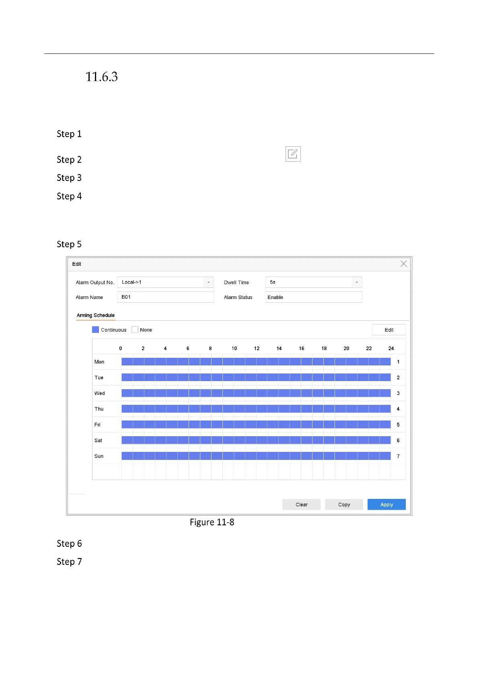Click the Thu schedule bar
The width and height of the screenshot is (479, 677).
[x=256, y=409]
